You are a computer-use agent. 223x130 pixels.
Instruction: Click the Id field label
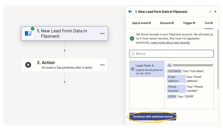tap(169, 65)
